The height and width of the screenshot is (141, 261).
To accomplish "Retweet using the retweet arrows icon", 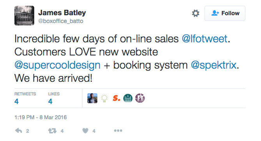I will click(x=52, y=131).
